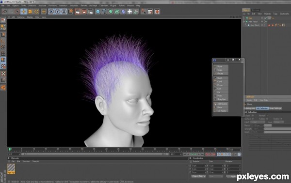
Task: Activate the Move tool in top toolbar
Action: tap(24, 12)
